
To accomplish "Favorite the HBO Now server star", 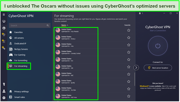I will 129,96.
